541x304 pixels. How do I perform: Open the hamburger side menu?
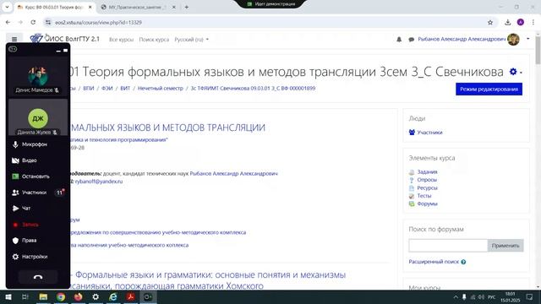[x=14, y=39]
